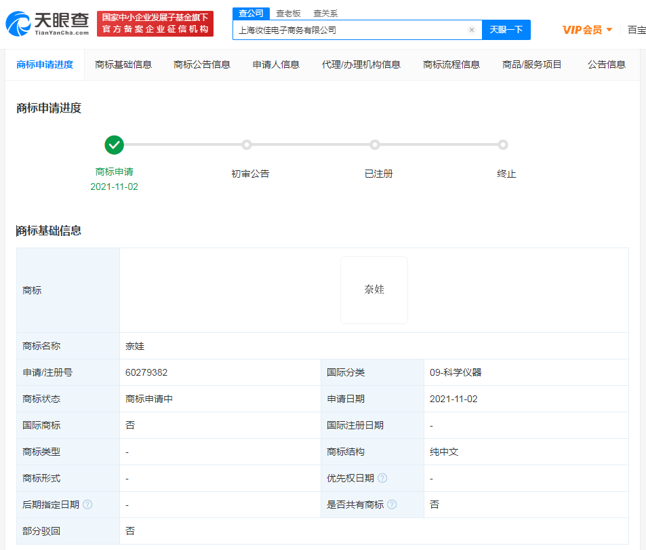
Task: Click the 国际注册日期 label cell
Action: (x=372, y=425)
